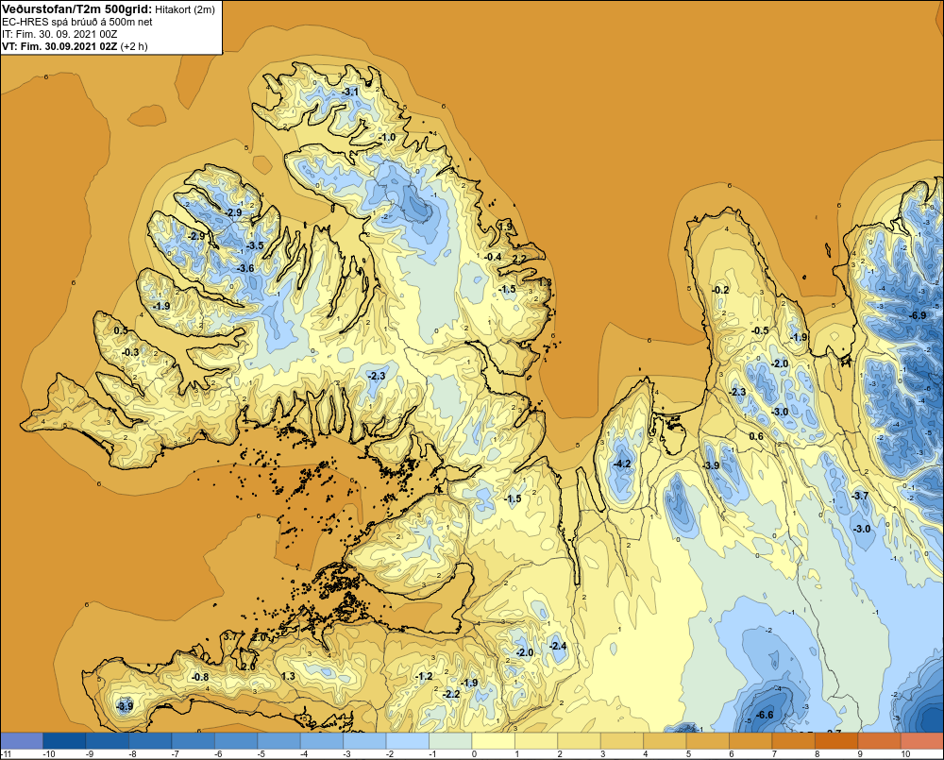Select the legend swatch between -7 and -6
944x760 pixels.
pos(194,740)
